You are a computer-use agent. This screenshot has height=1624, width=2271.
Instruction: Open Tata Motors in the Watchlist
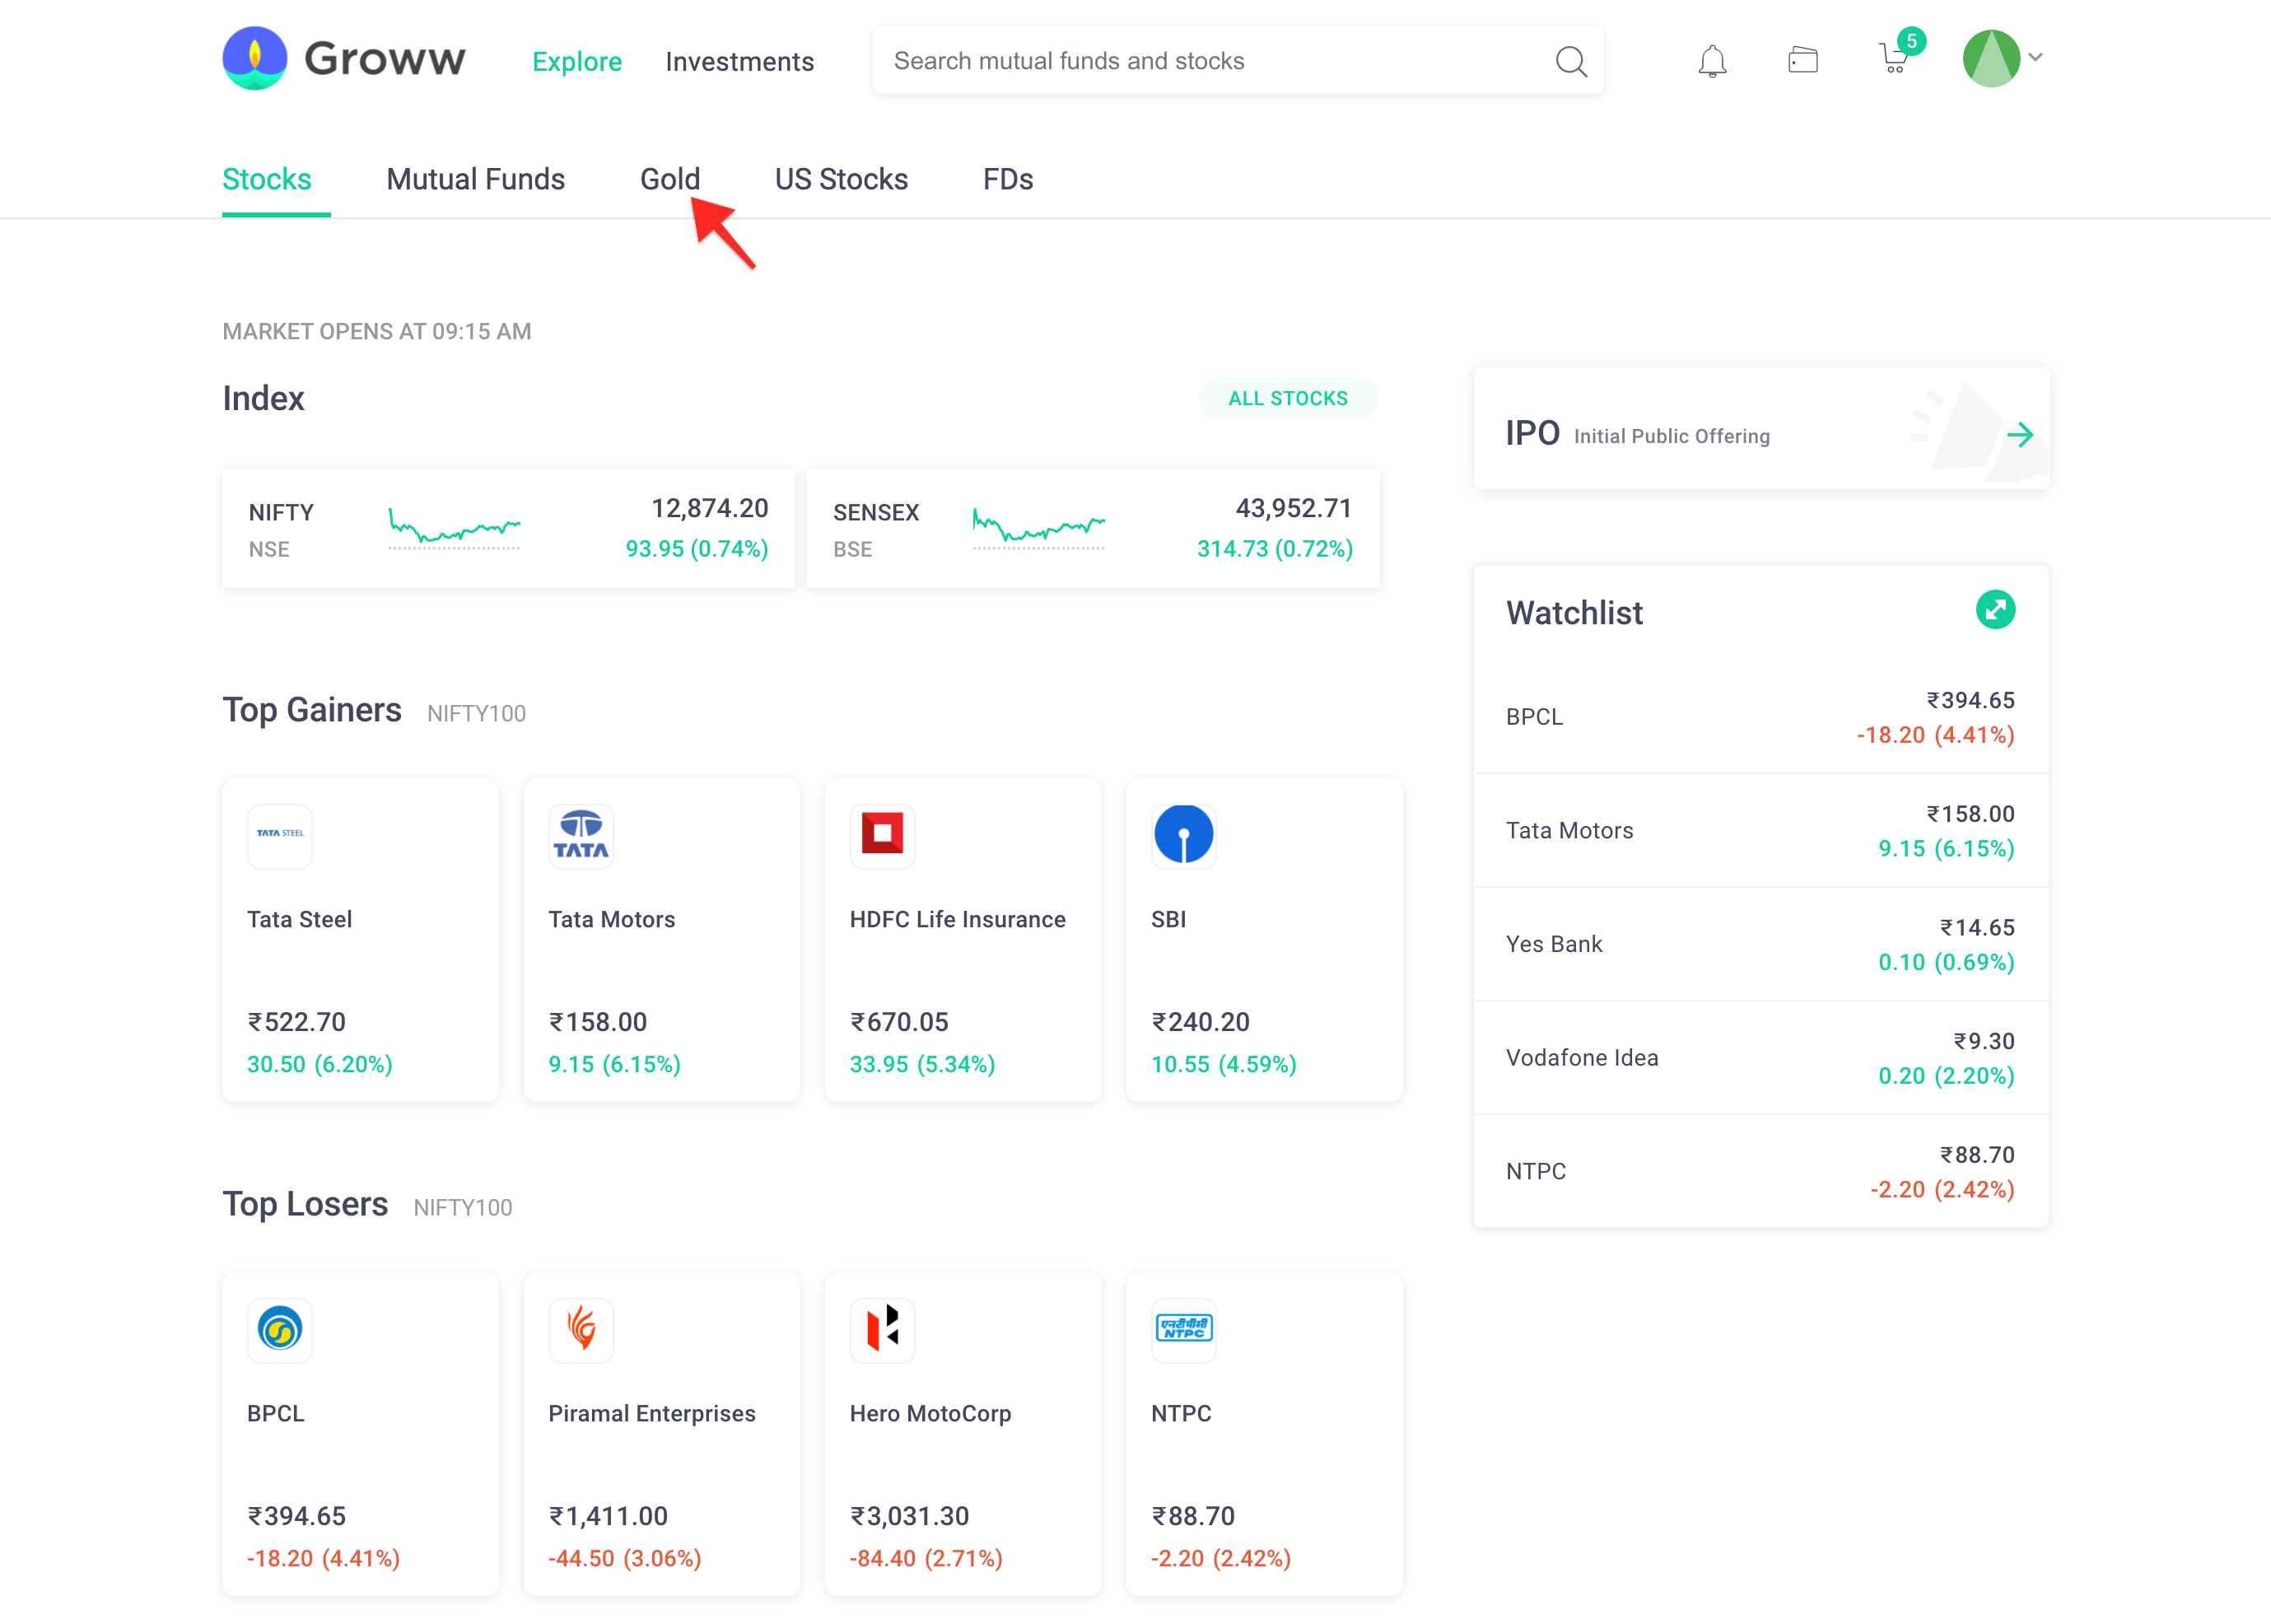[1761, 831]
